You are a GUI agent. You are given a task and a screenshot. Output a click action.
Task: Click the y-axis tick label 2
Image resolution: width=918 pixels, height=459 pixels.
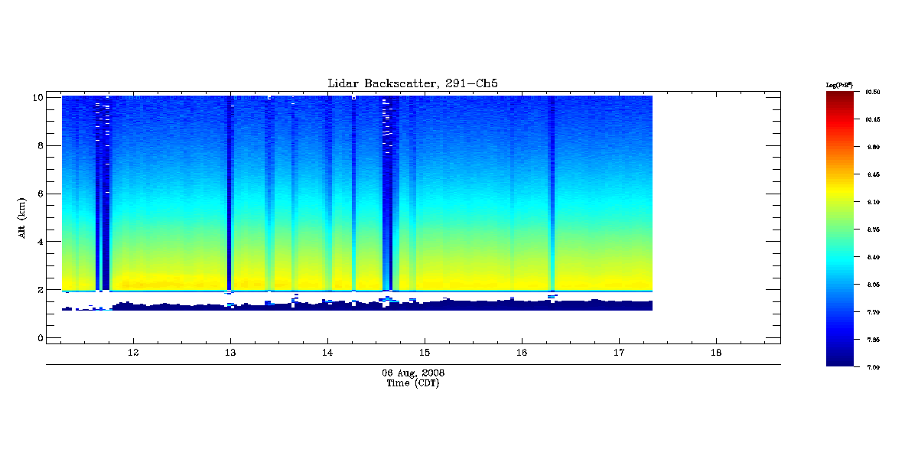tap(40, 290)
